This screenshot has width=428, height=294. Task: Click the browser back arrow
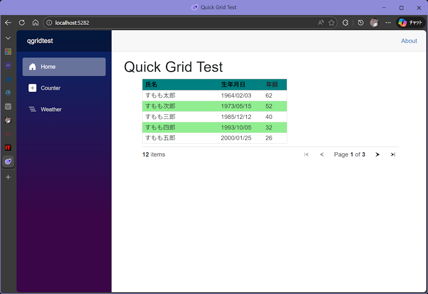click(8, 23)
